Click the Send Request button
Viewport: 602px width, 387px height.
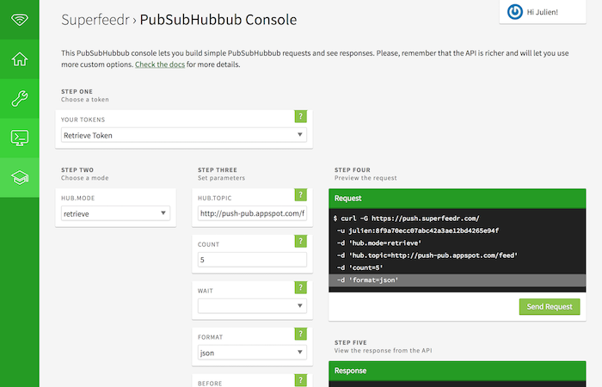550,307
